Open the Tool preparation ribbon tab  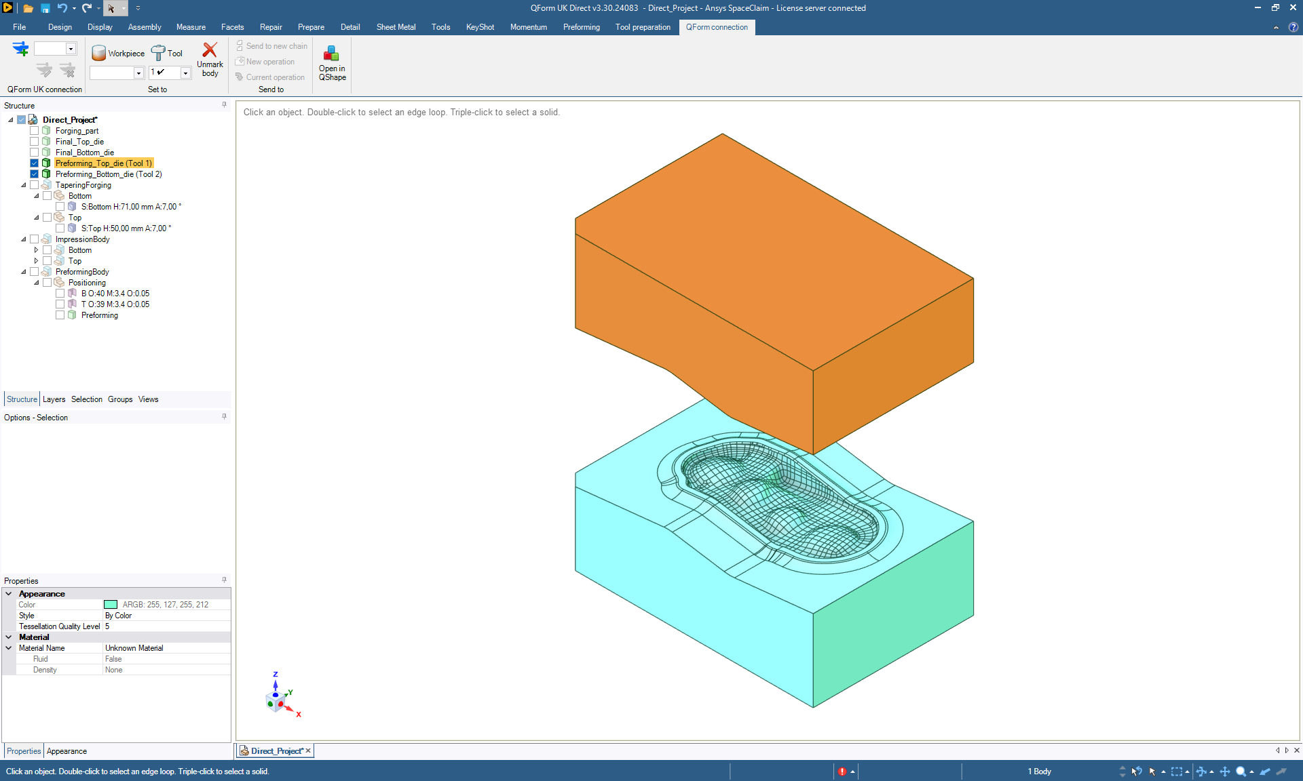pyautogui.click(x=642, y=27)
